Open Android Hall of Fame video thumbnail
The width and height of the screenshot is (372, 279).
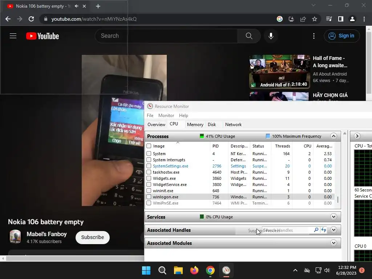tap(280, 72)
